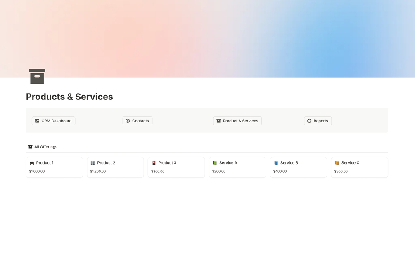
Task: Click the Product & Services box icon
Action: pos(218,121)
